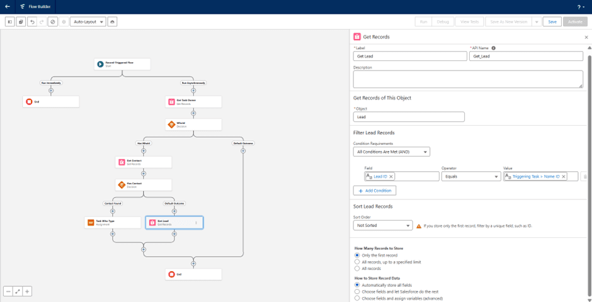This screenshot has width=592, height=302.
Task: Click the circle-slash toolbar icon
Action: click(x=53, y=22)
